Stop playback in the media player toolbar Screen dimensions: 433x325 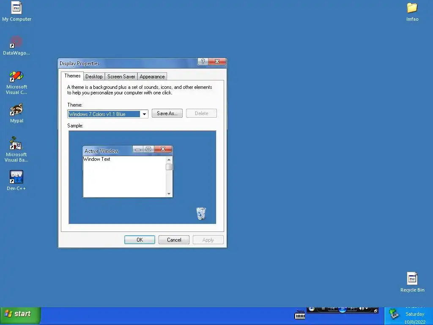[x=323, y=308]
